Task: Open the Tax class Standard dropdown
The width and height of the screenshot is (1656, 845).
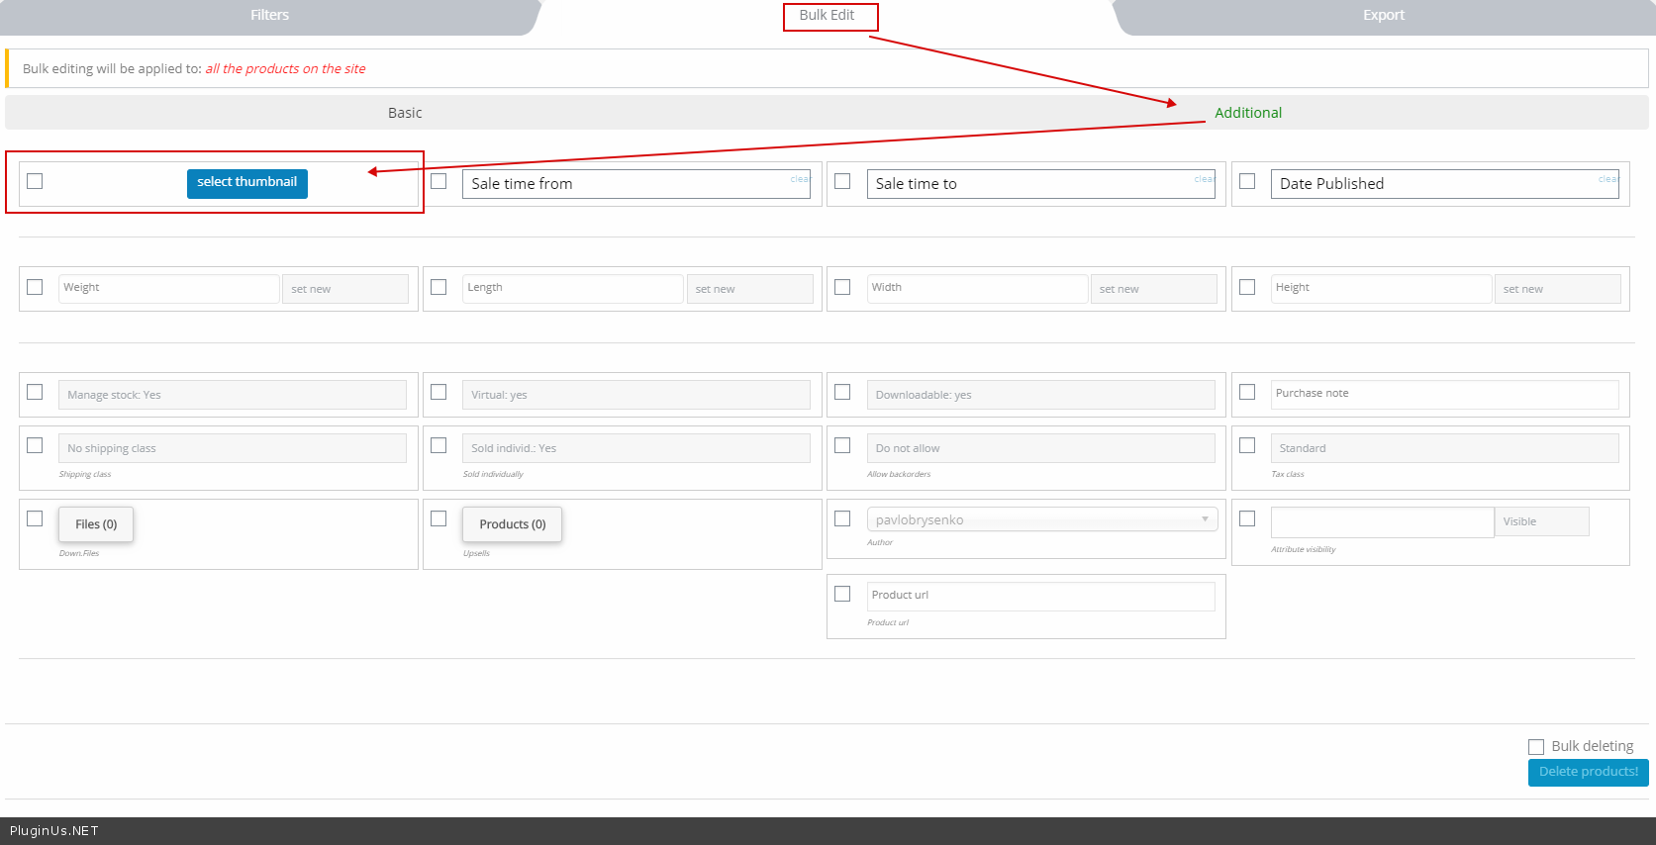Action: point(1444,448)
